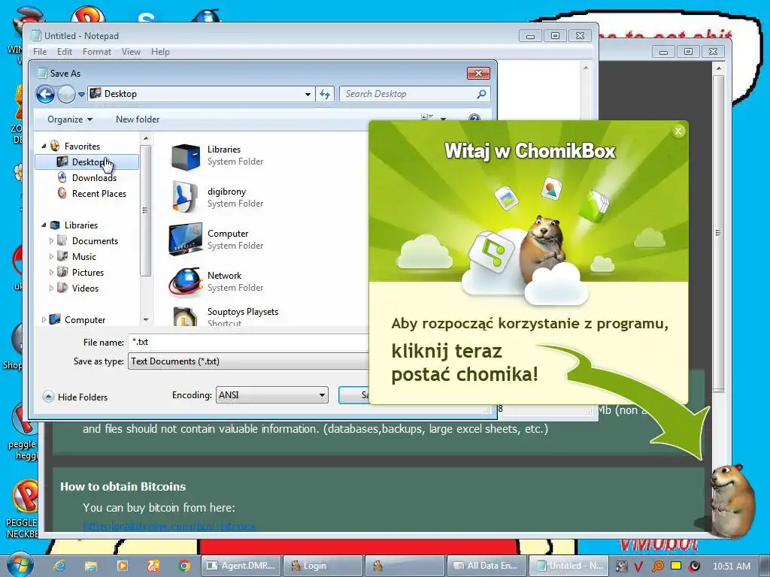The image size is (770, 577).
Task: Click the red V tray icon
Action: 638,566
